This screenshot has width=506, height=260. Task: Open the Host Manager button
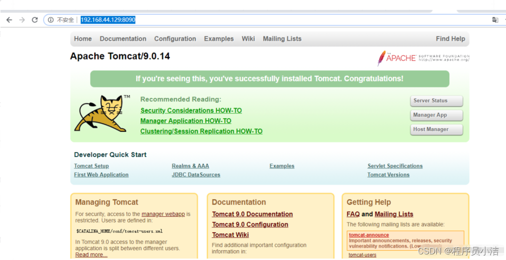(x=436, y=130)
